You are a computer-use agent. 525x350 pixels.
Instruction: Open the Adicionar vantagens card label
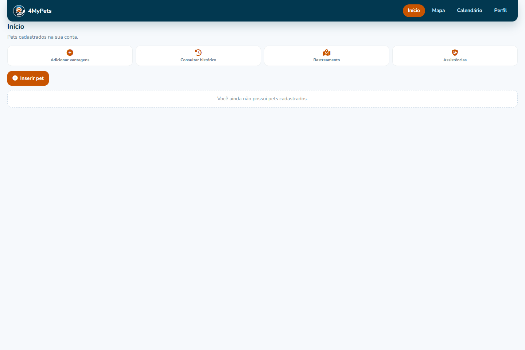(70, 60)
